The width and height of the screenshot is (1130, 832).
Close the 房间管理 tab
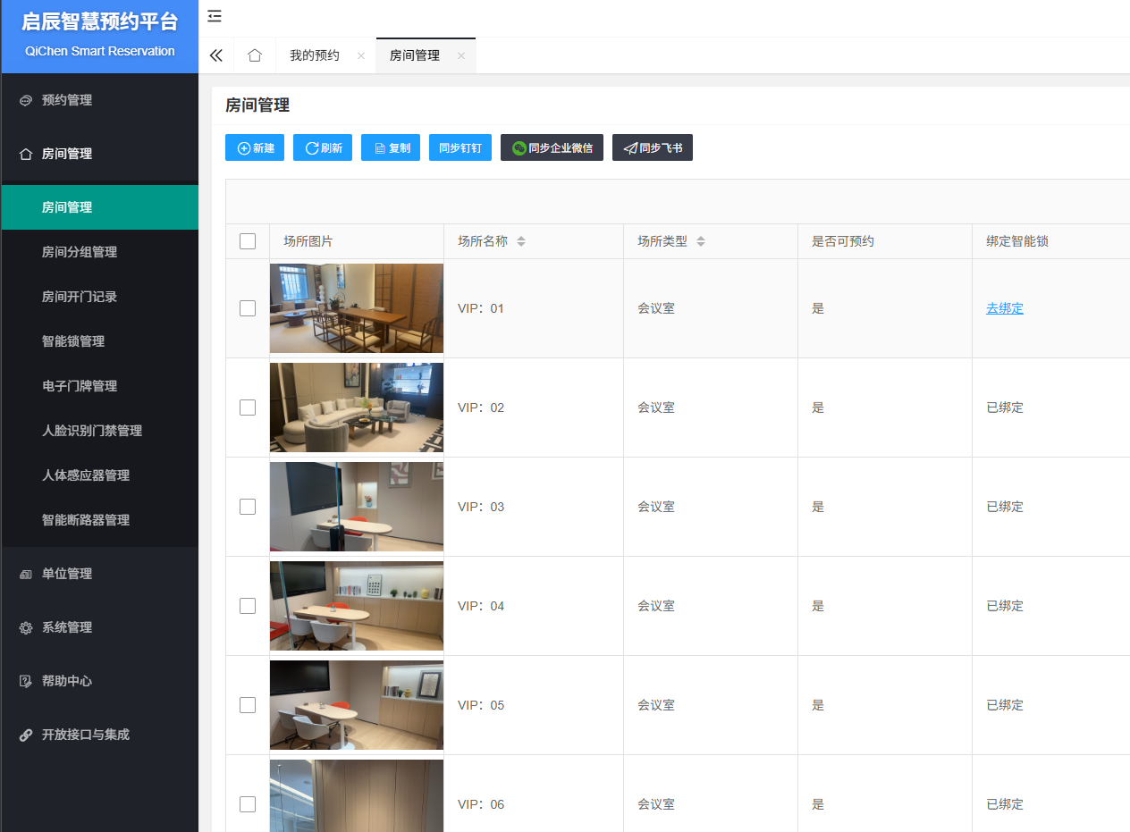click(461, 55)
